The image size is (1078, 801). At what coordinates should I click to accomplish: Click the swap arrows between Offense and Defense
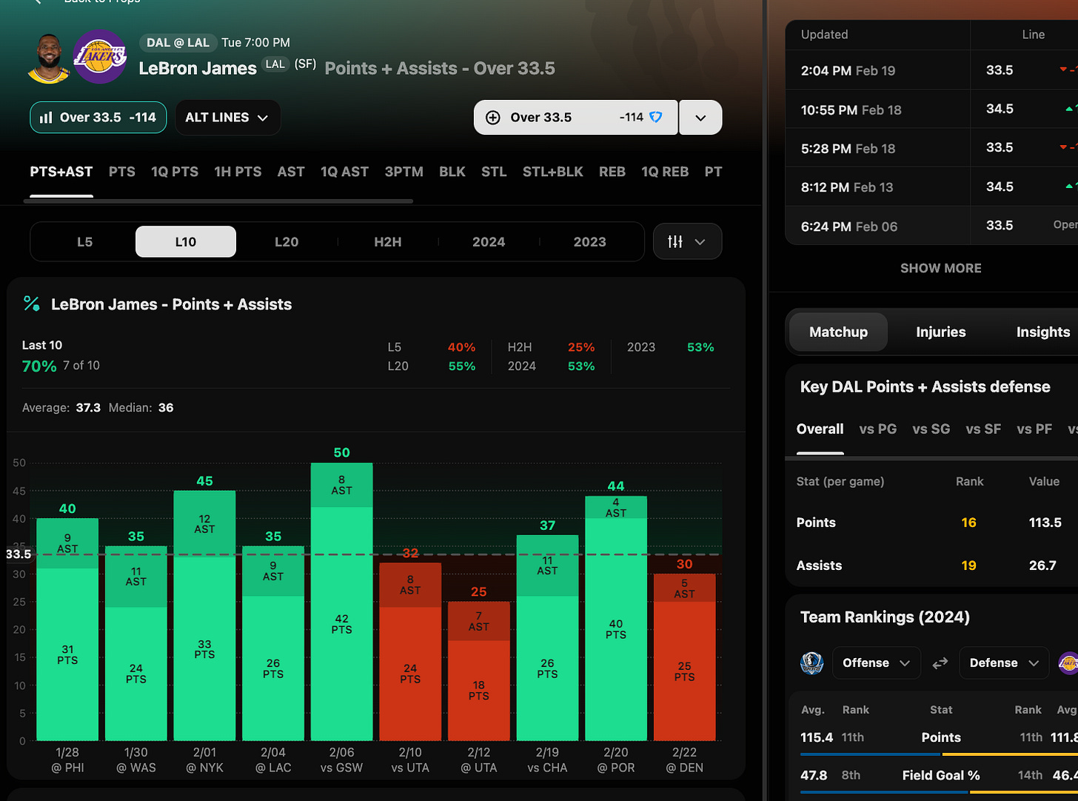point(940,663)
